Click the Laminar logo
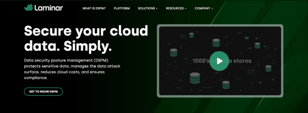Image resolution: width=308 pixels, height=113 pixels. point(43,8)
